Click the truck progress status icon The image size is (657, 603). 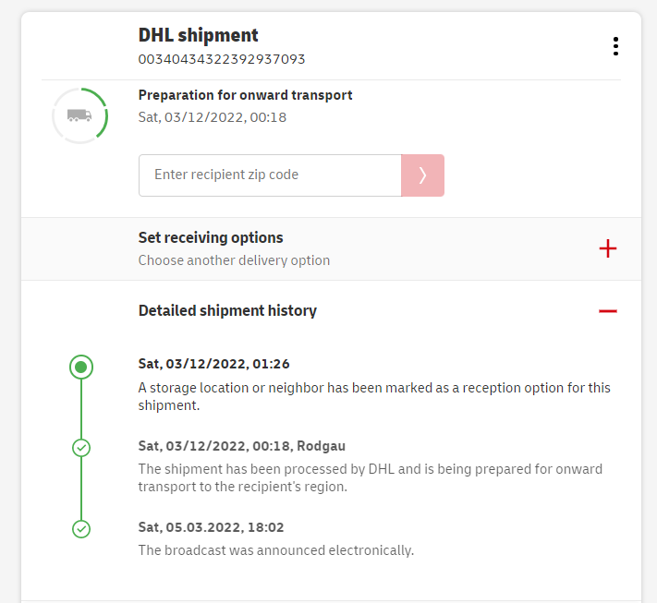point(79,115)
